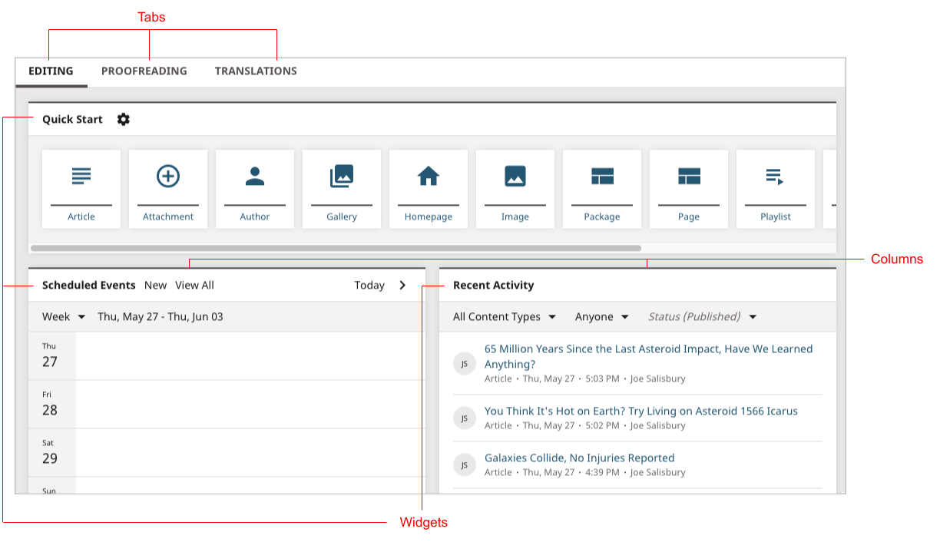Click the Quick Start widget title
The height and width of the screenshot is (542, 940).
click(72, 119)
